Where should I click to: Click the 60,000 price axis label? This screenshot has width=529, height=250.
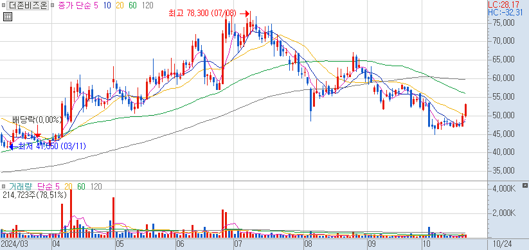[503, 78]
